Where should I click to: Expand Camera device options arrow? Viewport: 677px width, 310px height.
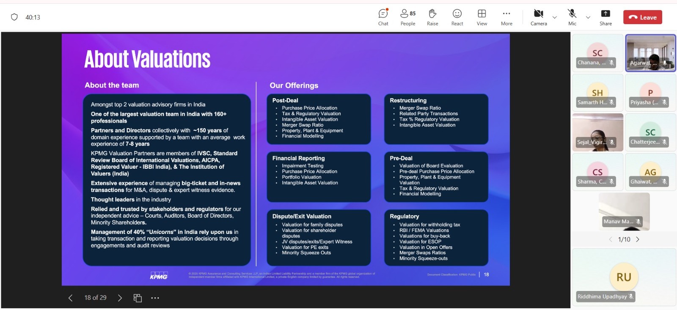555,17
